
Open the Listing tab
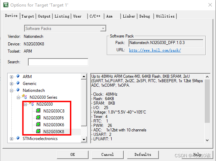62,16
